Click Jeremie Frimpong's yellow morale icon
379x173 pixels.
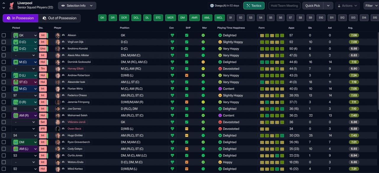tap(203, 102)
